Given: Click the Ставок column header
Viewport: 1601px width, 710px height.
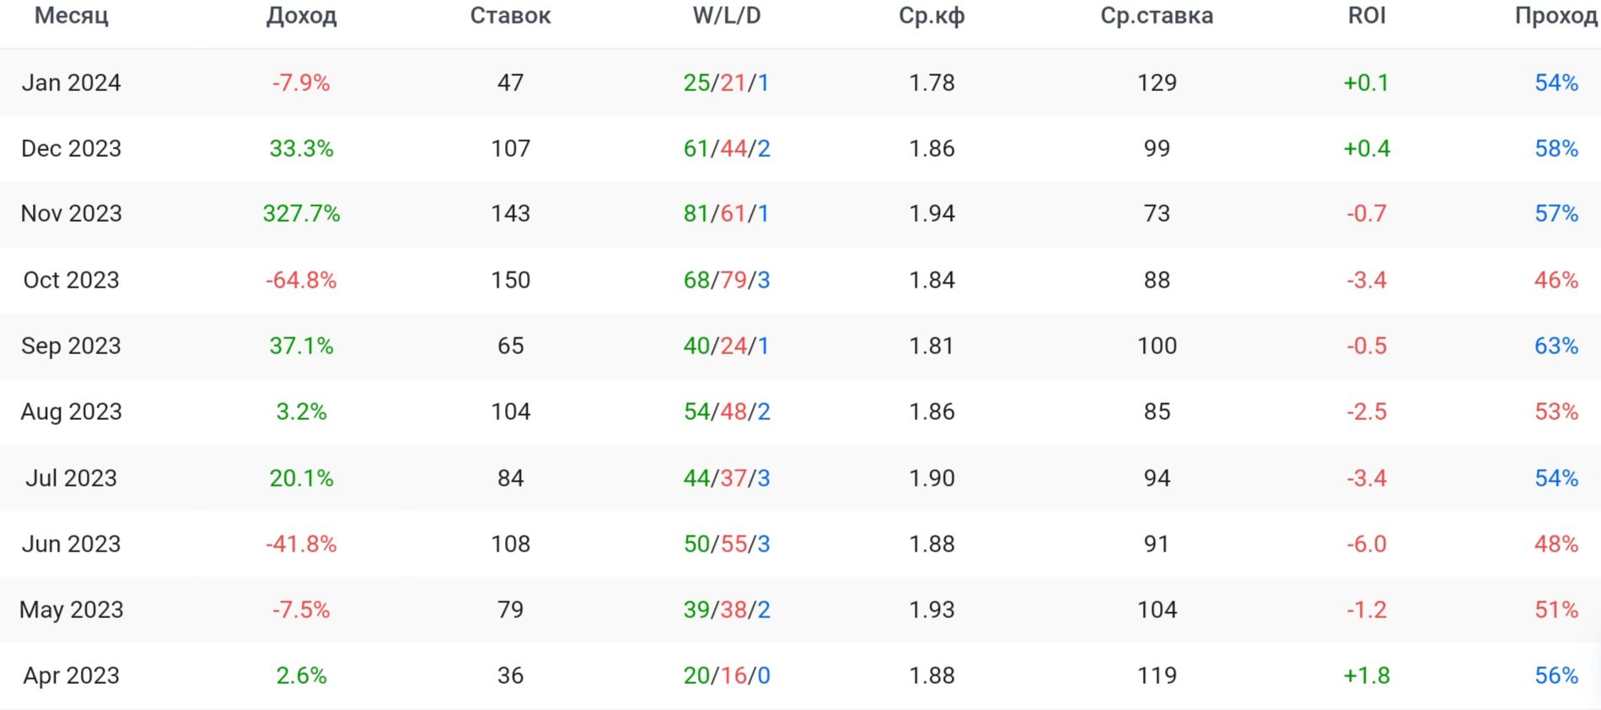Looking at the screenshot, I should pyautogui.click(x=511, y=16).
